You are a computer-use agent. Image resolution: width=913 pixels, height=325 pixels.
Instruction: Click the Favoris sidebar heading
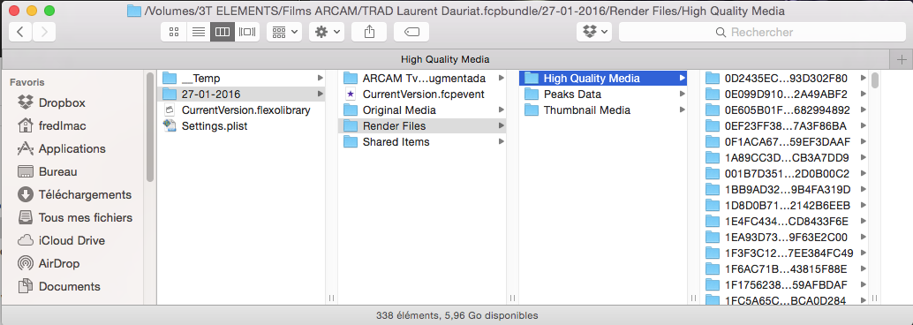(26, 83)
